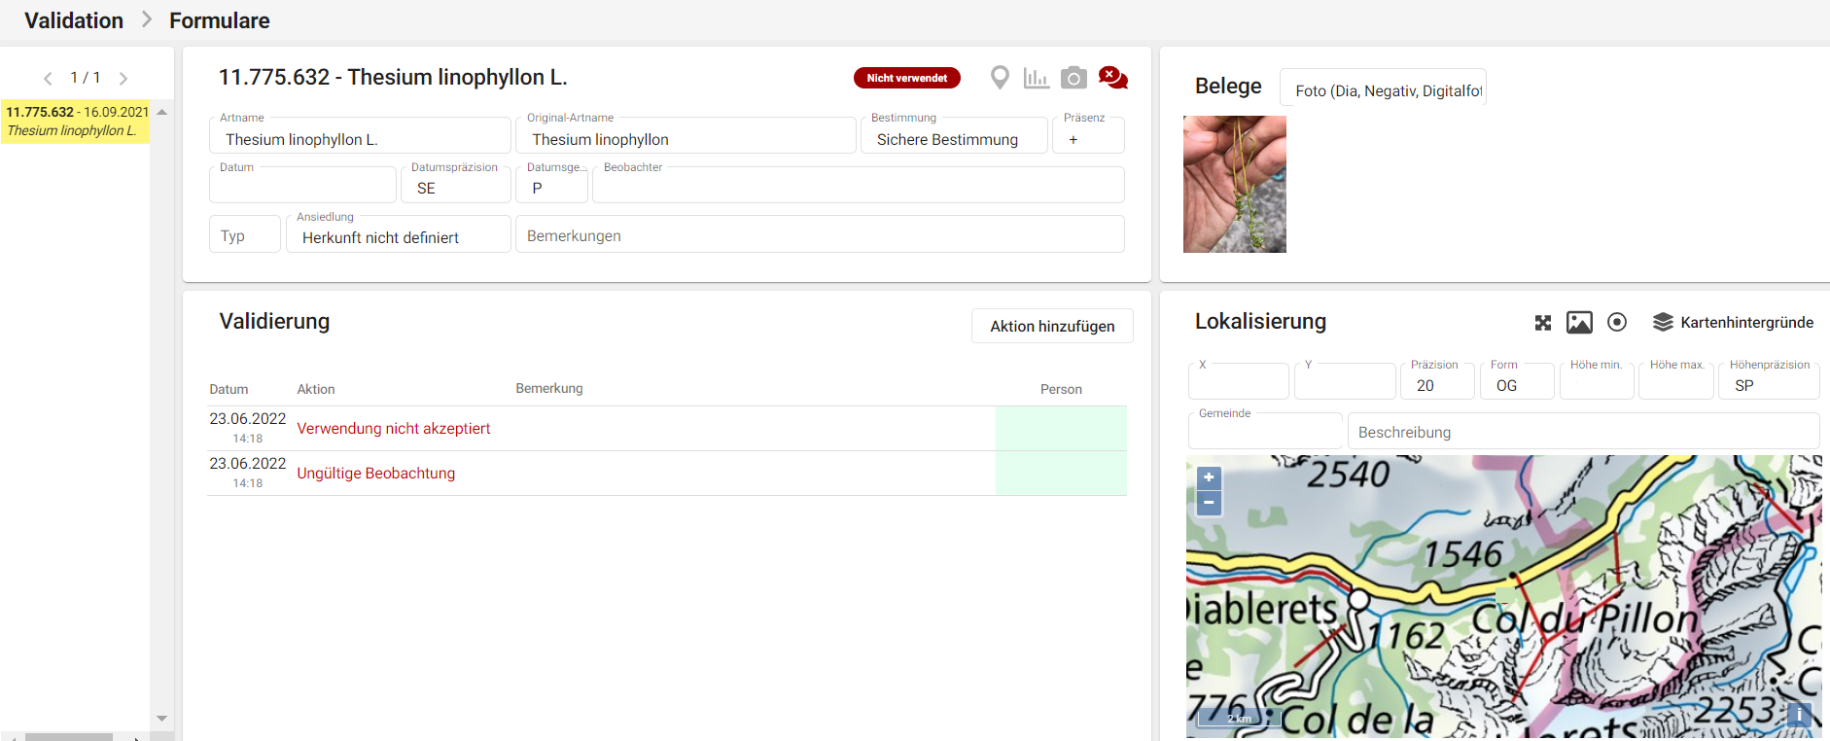
Task: Open the Artname field Thesium linophyllon L.
Action: [360, 135]
